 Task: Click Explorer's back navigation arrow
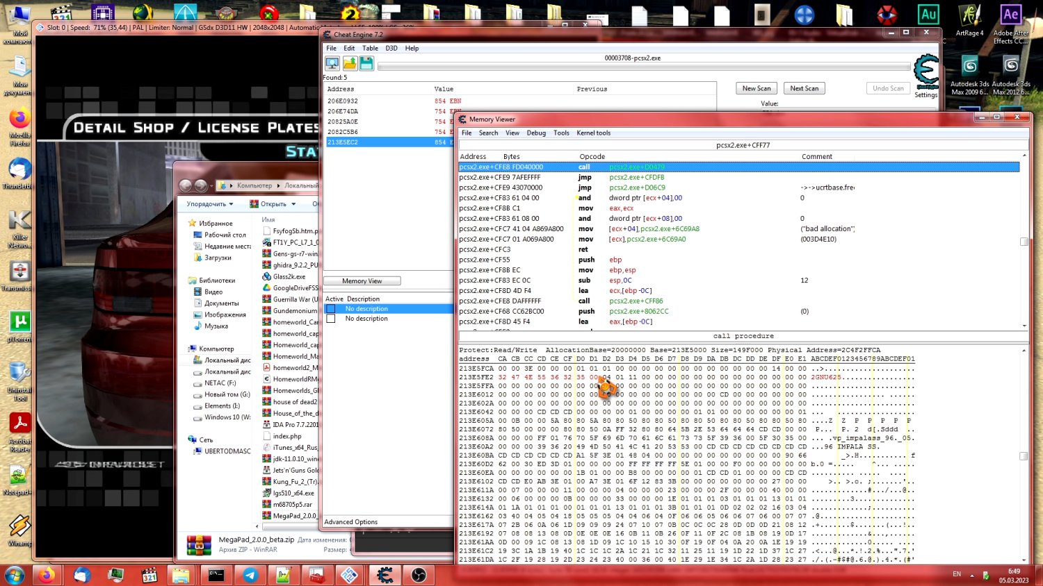point(186,185)
